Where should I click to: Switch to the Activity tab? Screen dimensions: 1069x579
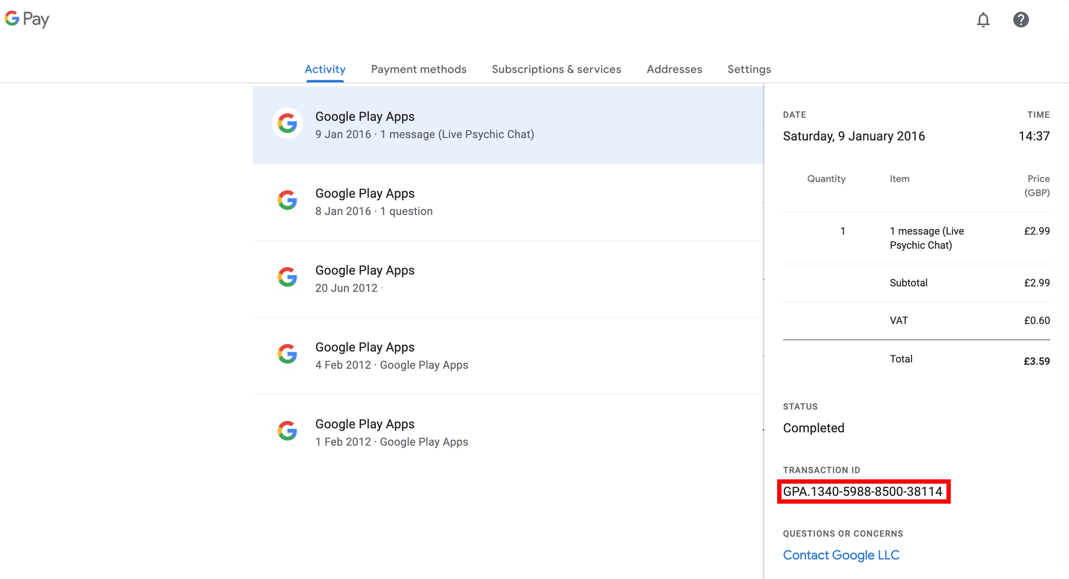(x=325, y=70)
